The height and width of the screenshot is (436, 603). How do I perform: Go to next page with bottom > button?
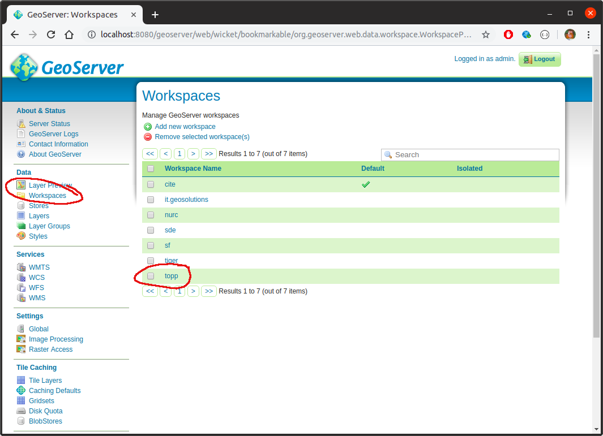(193, 291)
